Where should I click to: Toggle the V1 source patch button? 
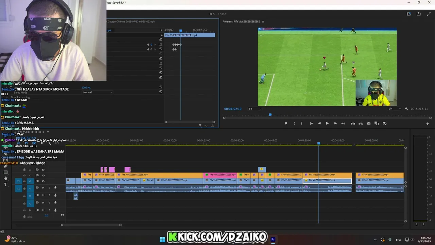tap(18, 181)
